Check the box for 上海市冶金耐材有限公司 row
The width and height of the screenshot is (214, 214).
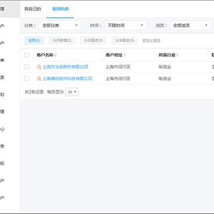coord(27,67)
